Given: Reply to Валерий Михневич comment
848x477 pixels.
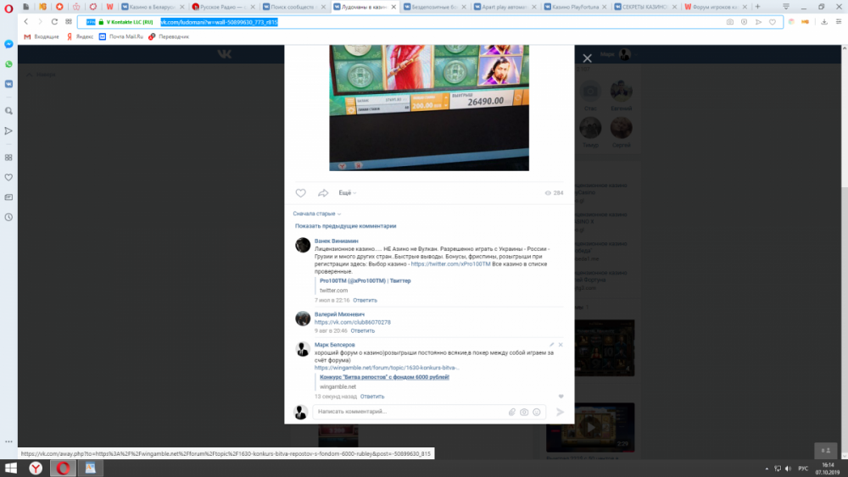Looking at the screenshot, I should pos(362,330).
